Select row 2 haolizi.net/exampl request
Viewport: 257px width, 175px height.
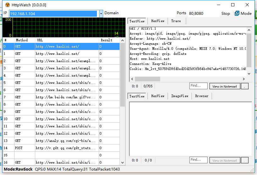coord(61,61)
